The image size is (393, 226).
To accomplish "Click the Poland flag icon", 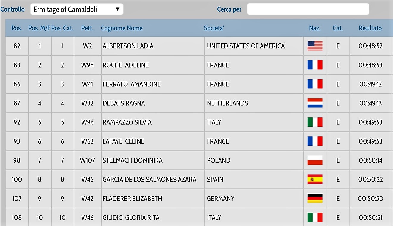I will pyautogui.click(x=315, y=160).
